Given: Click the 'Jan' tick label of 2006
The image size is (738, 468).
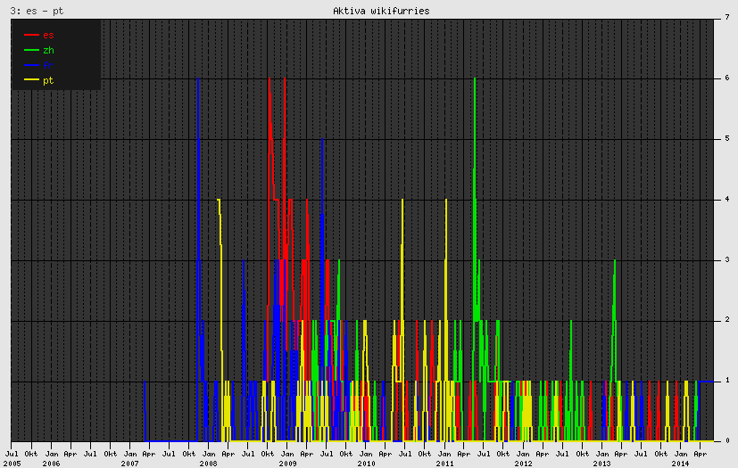Looking at the screenshot, I should pyautogui.click(x=51, y=454).
